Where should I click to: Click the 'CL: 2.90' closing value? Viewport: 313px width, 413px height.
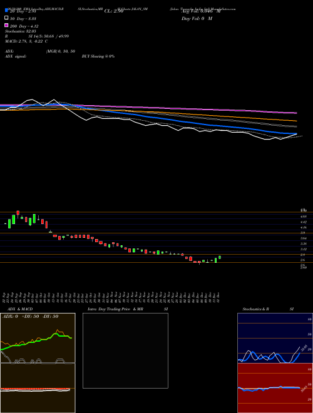pyautogui.click(x=114, y=11)
